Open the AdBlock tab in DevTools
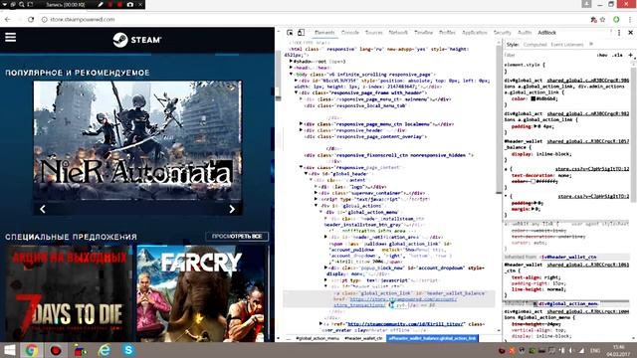The height and width of the screenshot is (358, 637). click(x=546, y=33)
